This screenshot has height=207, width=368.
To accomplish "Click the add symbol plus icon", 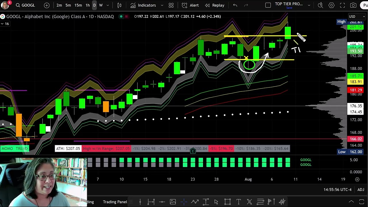I will point(47,5).
